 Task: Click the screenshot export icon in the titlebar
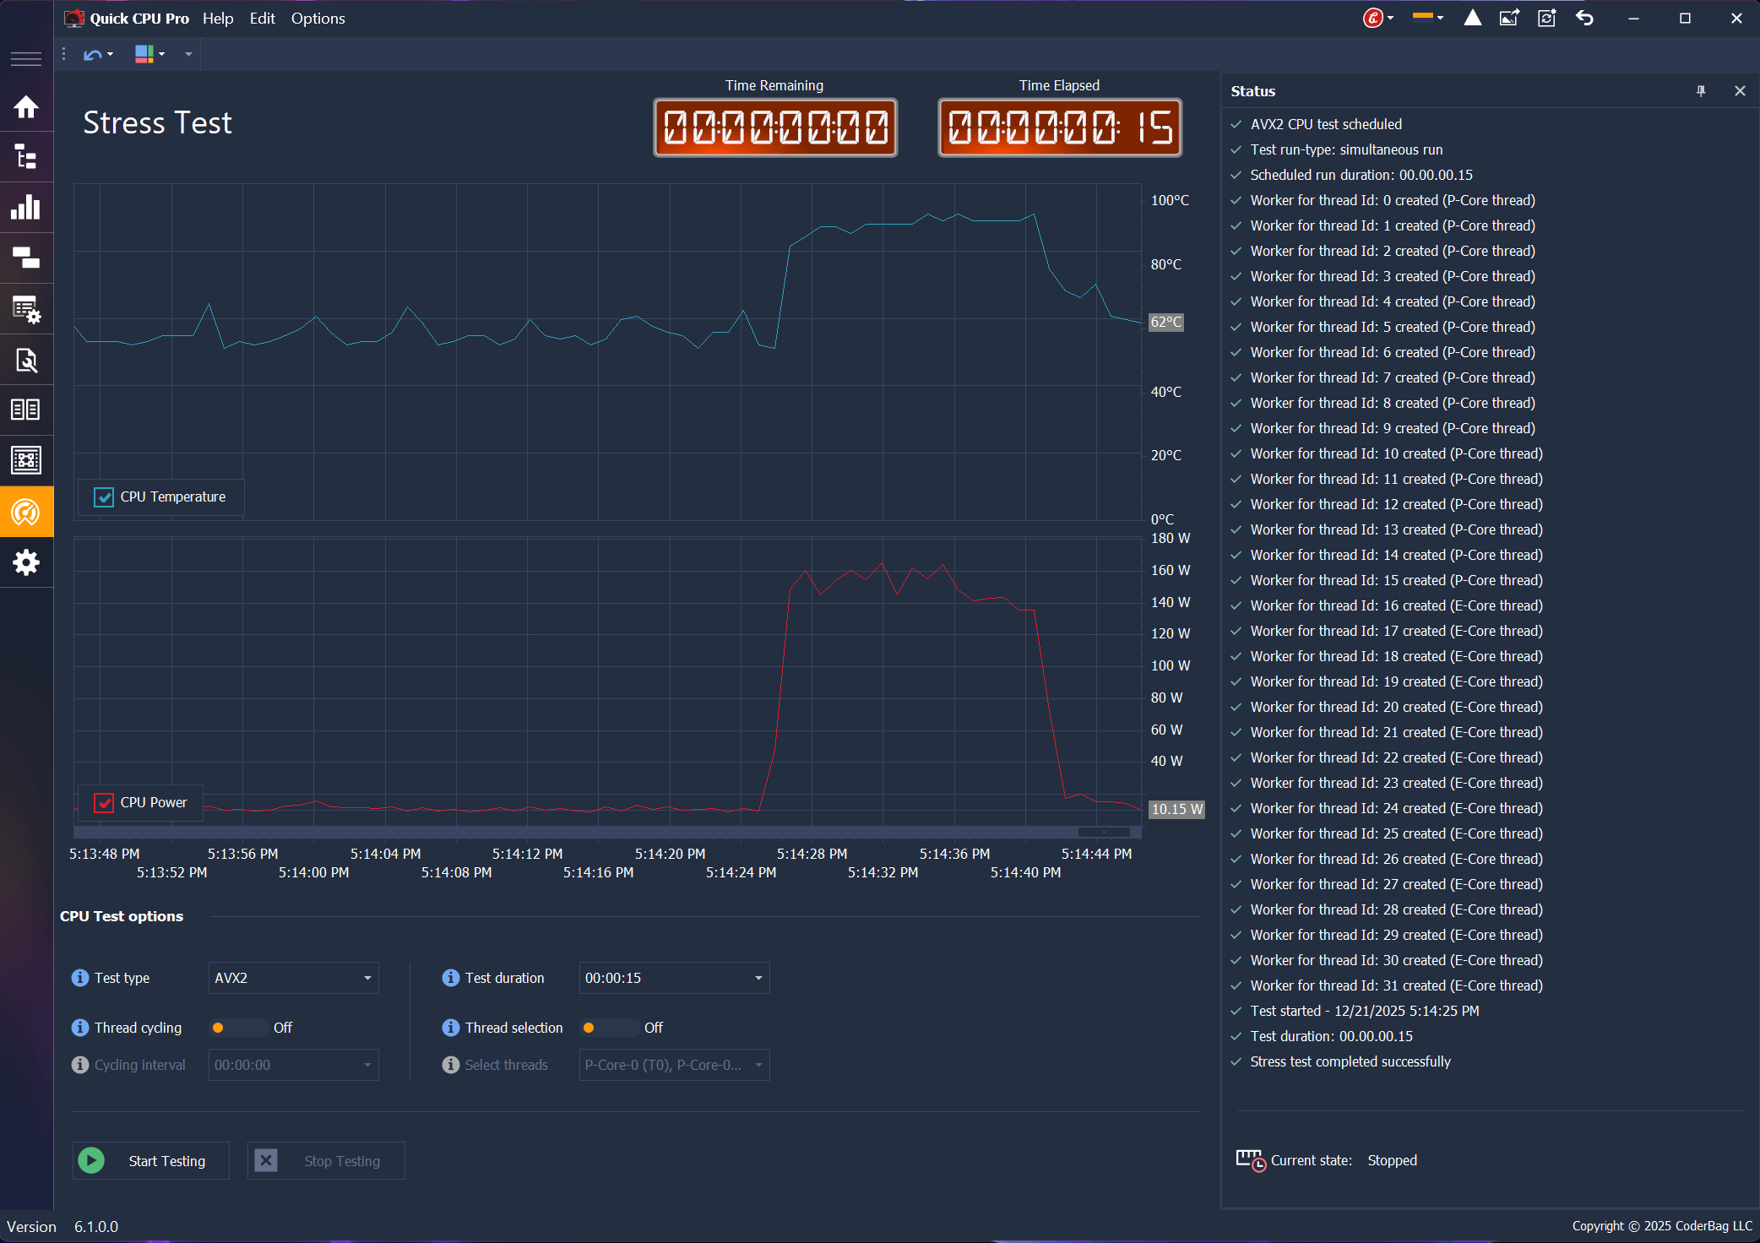1511,17
